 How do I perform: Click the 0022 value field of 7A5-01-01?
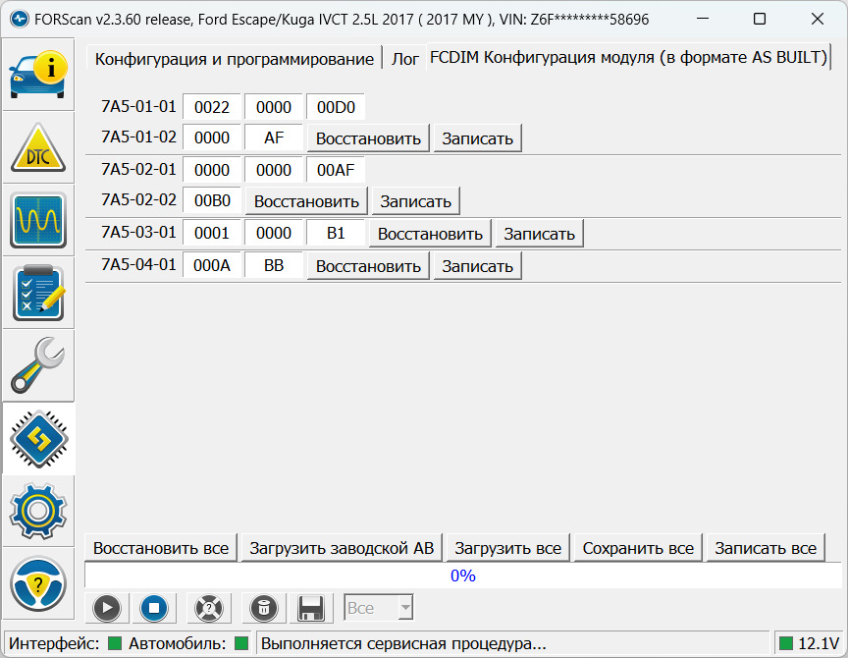(x=212, y=106)
